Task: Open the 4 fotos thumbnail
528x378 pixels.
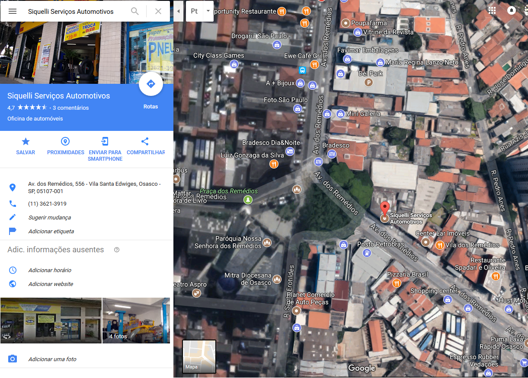Action: tap(136, 321)
